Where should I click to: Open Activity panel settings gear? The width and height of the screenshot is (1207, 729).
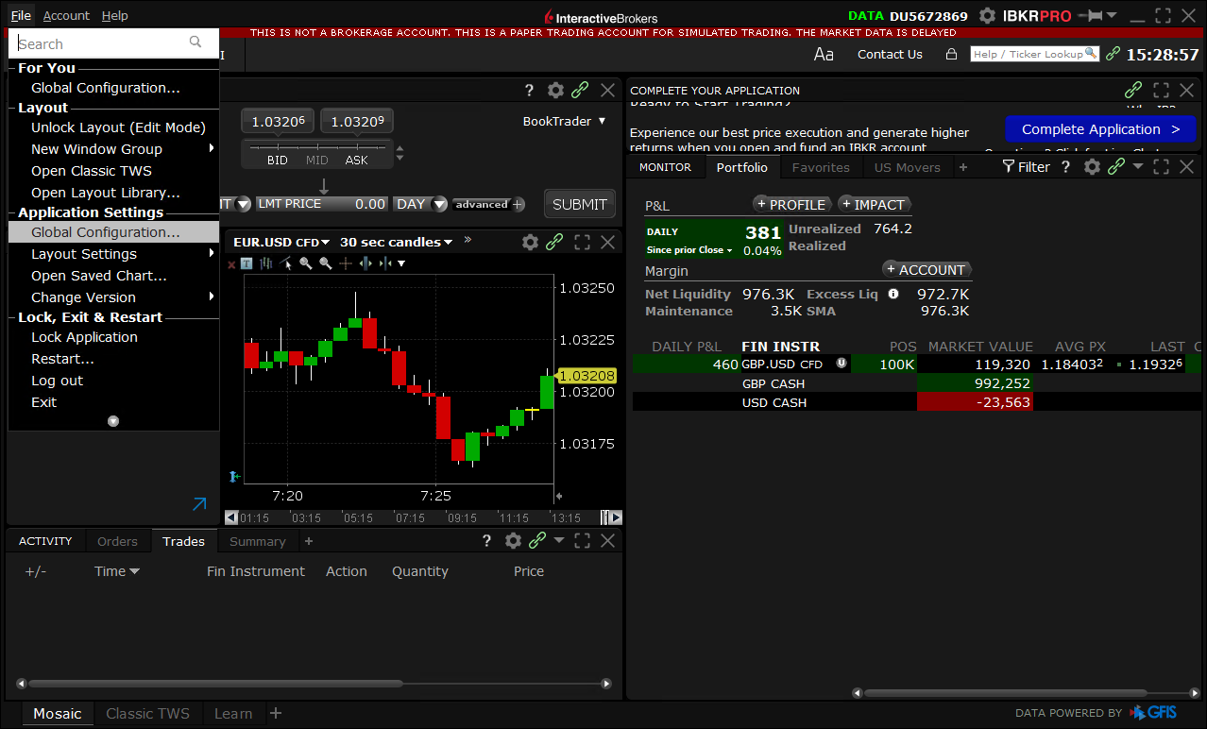(x=513, y=540)
